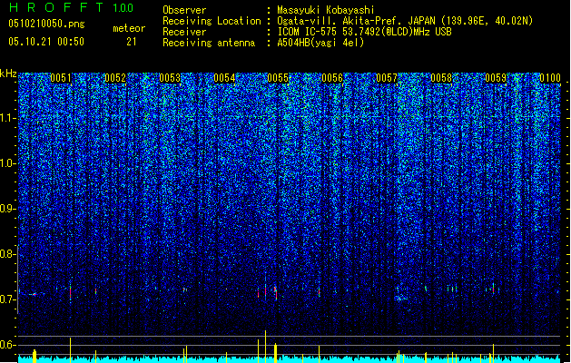Click the tallest yellow intensity spike near 0055

[x=265, y=346]
